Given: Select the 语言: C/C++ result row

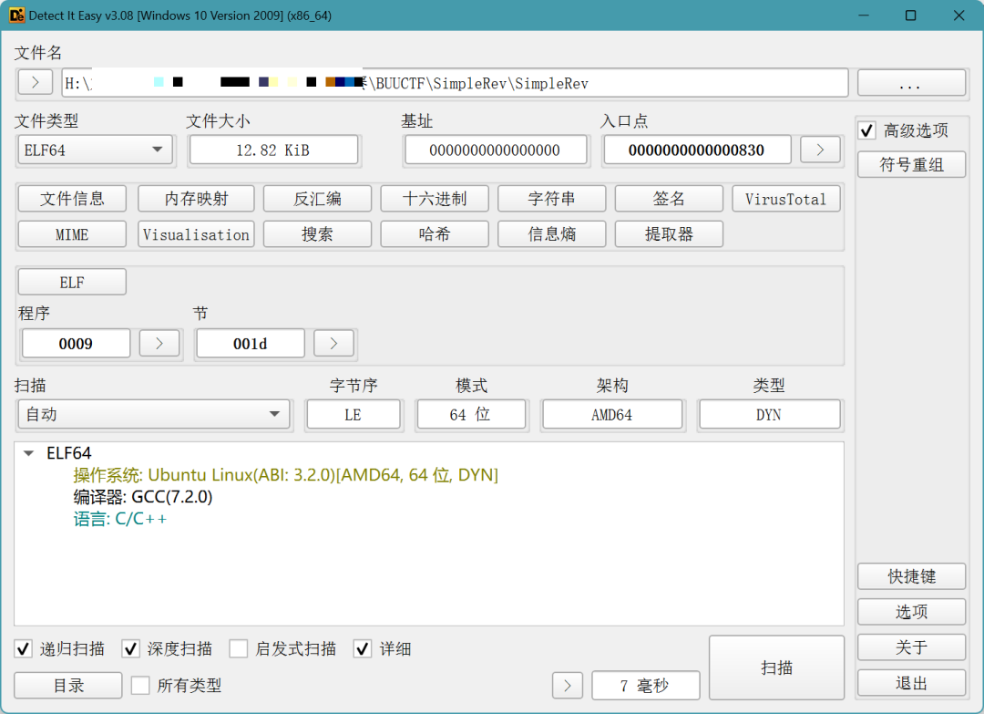Looking at the screenshot, I should pos(120,519).
